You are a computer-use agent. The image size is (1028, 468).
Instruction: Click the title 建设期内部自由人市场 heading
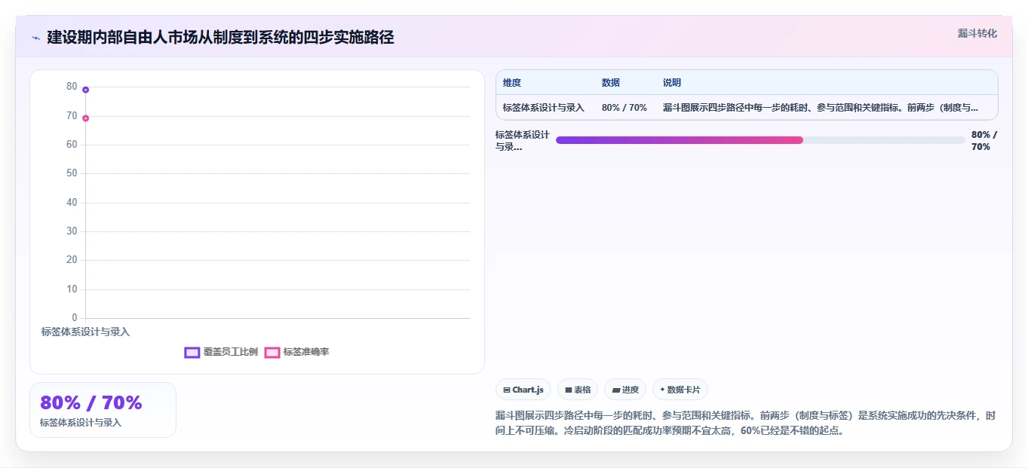[220, 37]
